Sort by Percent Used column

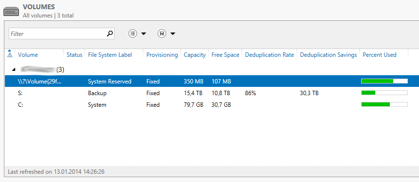380,55
